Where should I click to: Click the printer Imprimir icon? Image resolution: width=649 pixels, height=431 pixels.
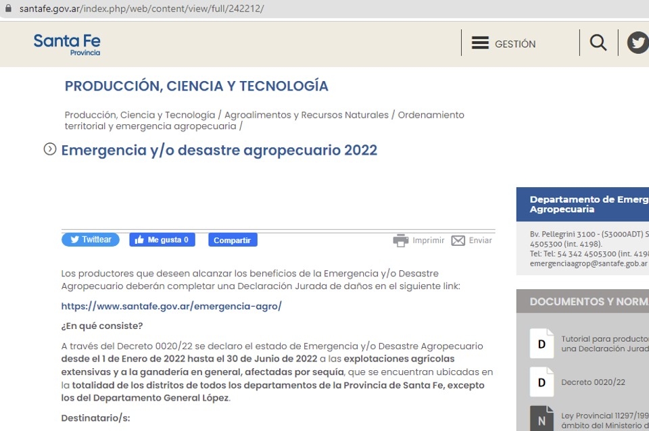point(401,240)
